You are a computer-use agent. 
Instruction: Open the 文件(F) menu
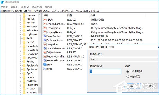4,7
